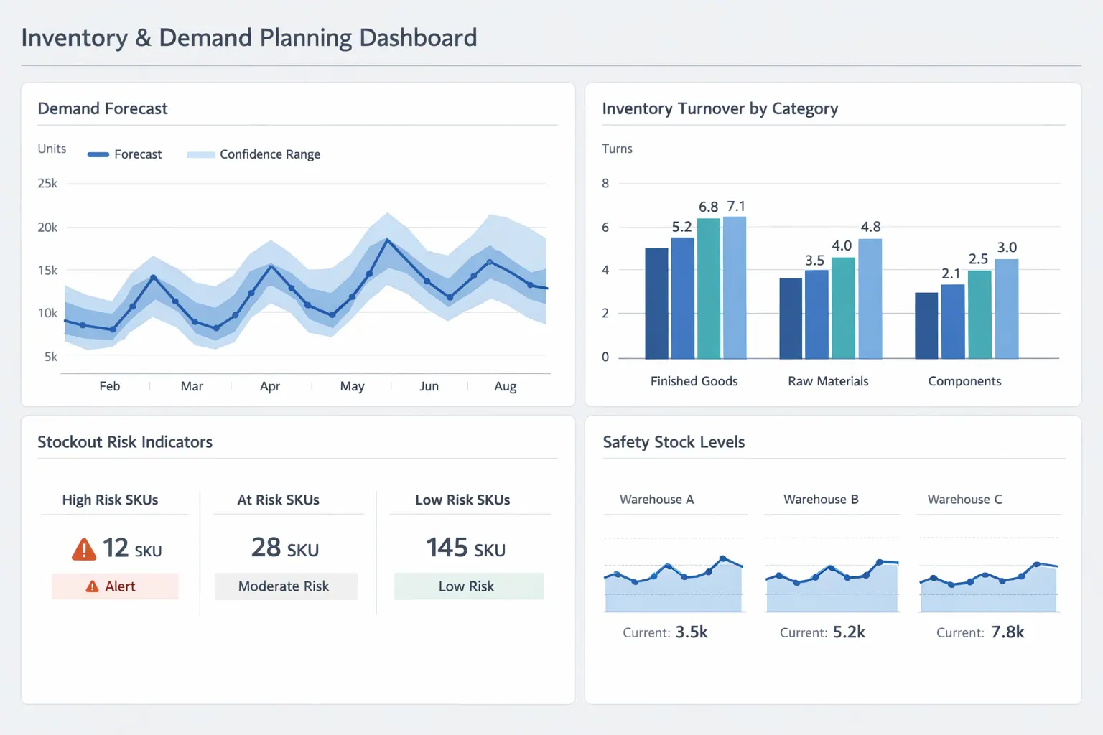Click the Warehouse B trend graph
1103x735 pixels.
tap(831, 581)
